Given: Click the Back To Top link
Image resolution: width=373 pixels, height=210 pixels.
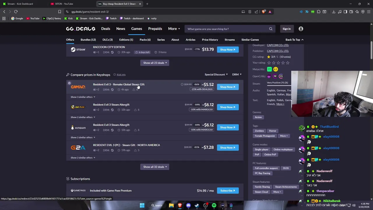Looking at the screenshot, I should point(294,40).
